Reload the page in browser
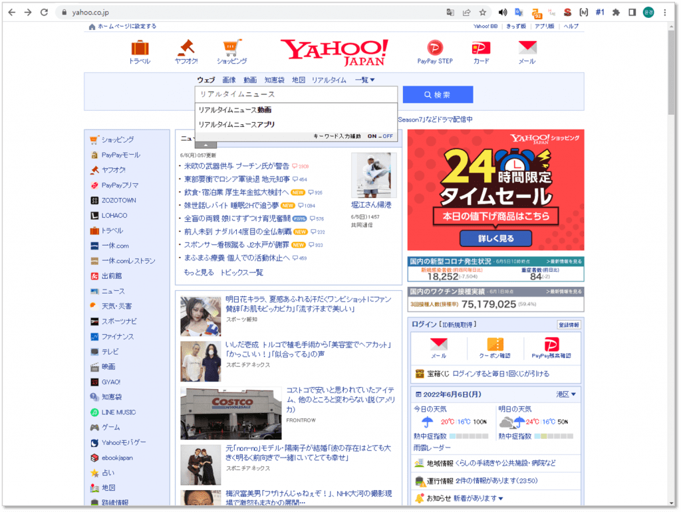This screenshot has width=681, height=512. 44,12
